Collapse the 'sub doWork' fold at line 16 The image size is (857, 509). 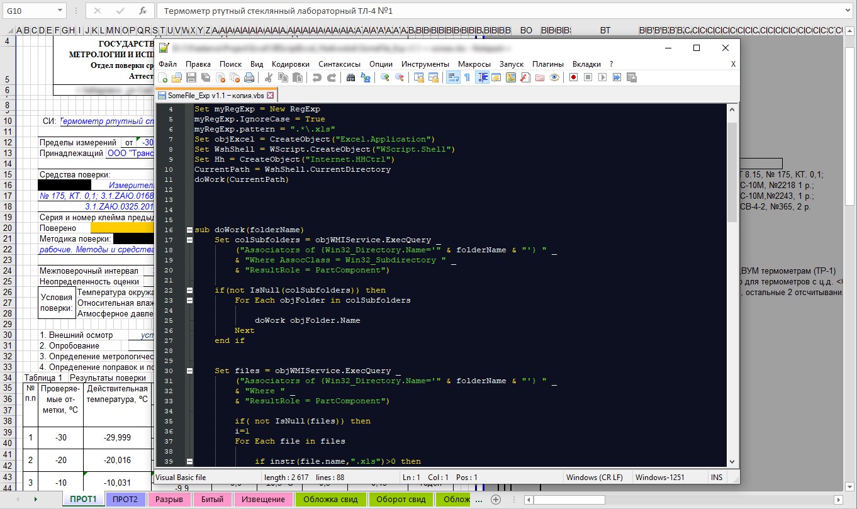[x=189, y=230]
